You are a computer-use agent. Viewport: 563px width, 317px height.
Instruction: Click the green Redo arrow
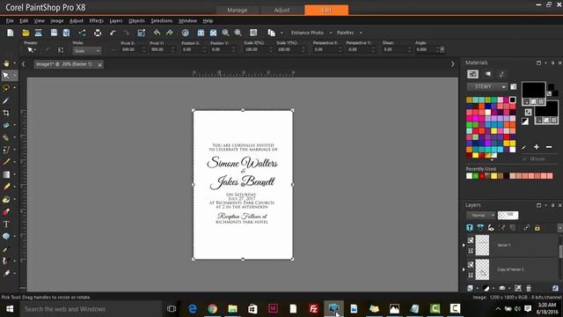[169, 33]
